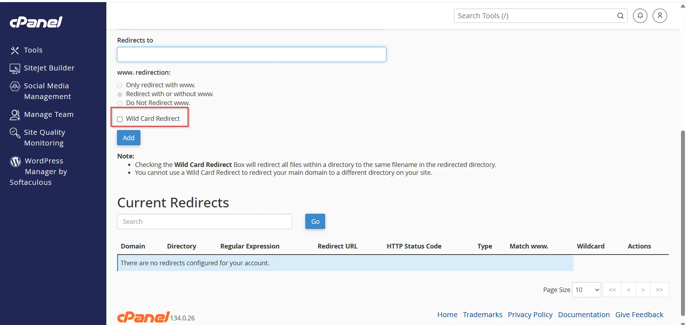This screenshot has width=686, height=325.
Task: Open Tools in the sidebar menu
Action: [x=33, y=50]
